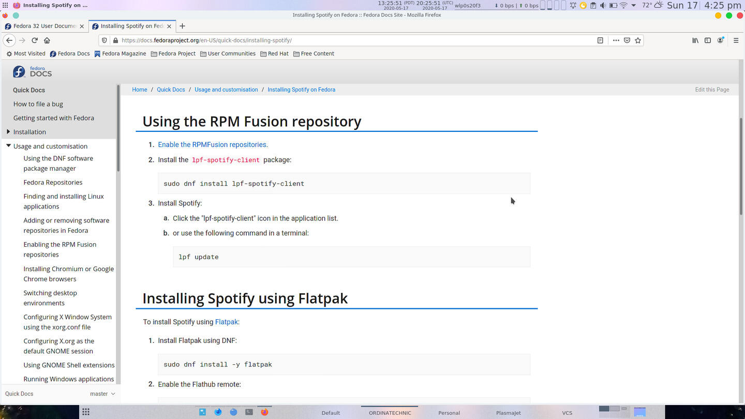
Task: Open the Wi-Fi network icon in tray
Action: pos(623,5)
